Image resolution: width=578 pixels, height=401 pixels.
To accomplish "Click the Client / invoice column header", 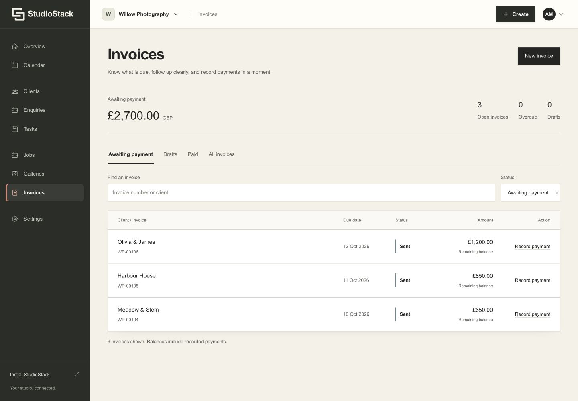I will click(132, 220).
